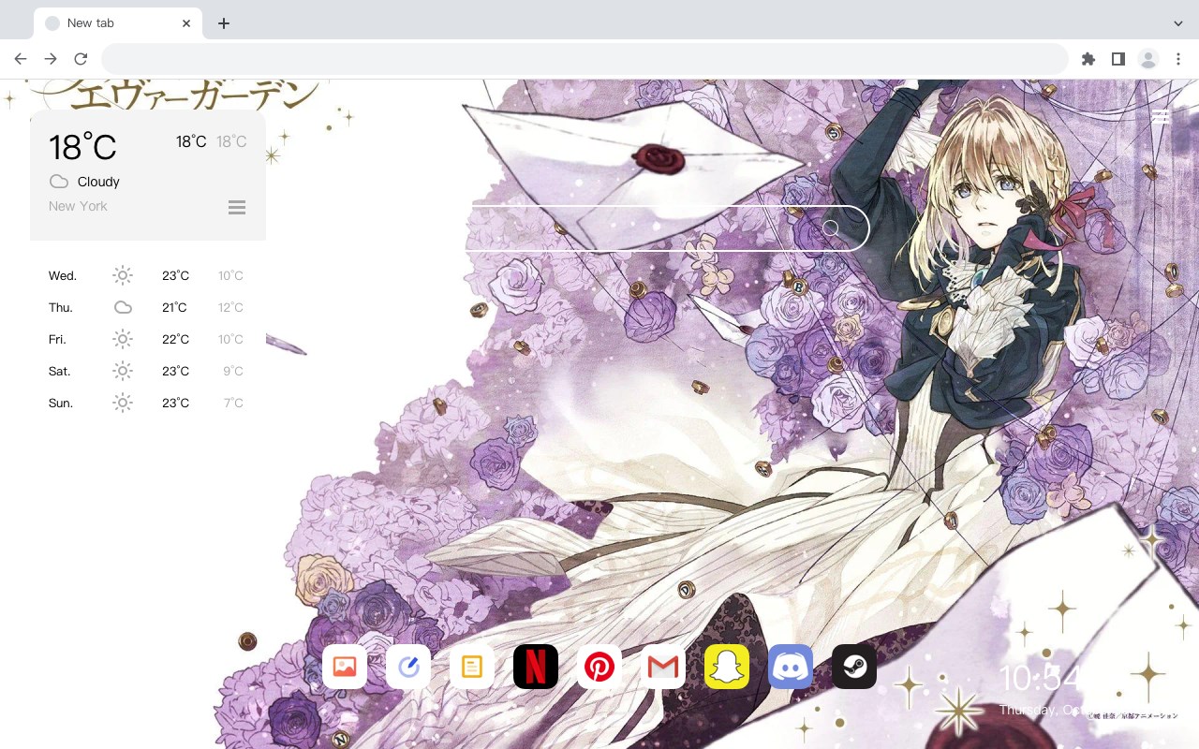
Task: Select the Sat. forecast row
Action: coord(146,371)
